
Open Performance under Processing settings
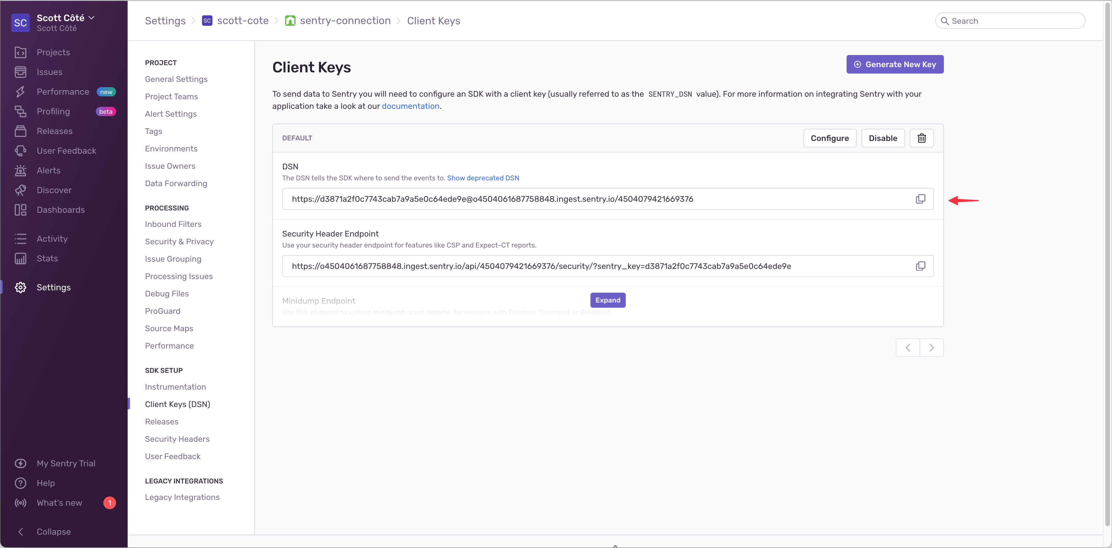pyautogui.click(x=169, y=346)
